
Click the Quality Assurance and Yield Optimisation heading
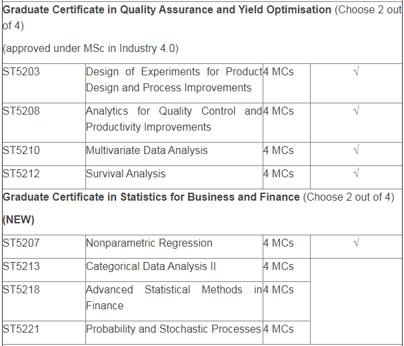pos(167,10)
